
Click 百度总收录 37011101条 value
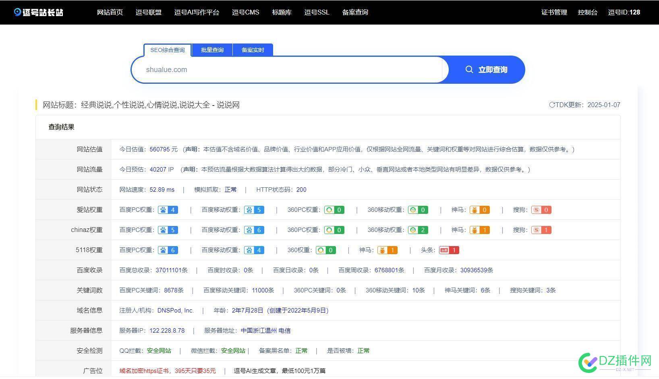[172, 270]
